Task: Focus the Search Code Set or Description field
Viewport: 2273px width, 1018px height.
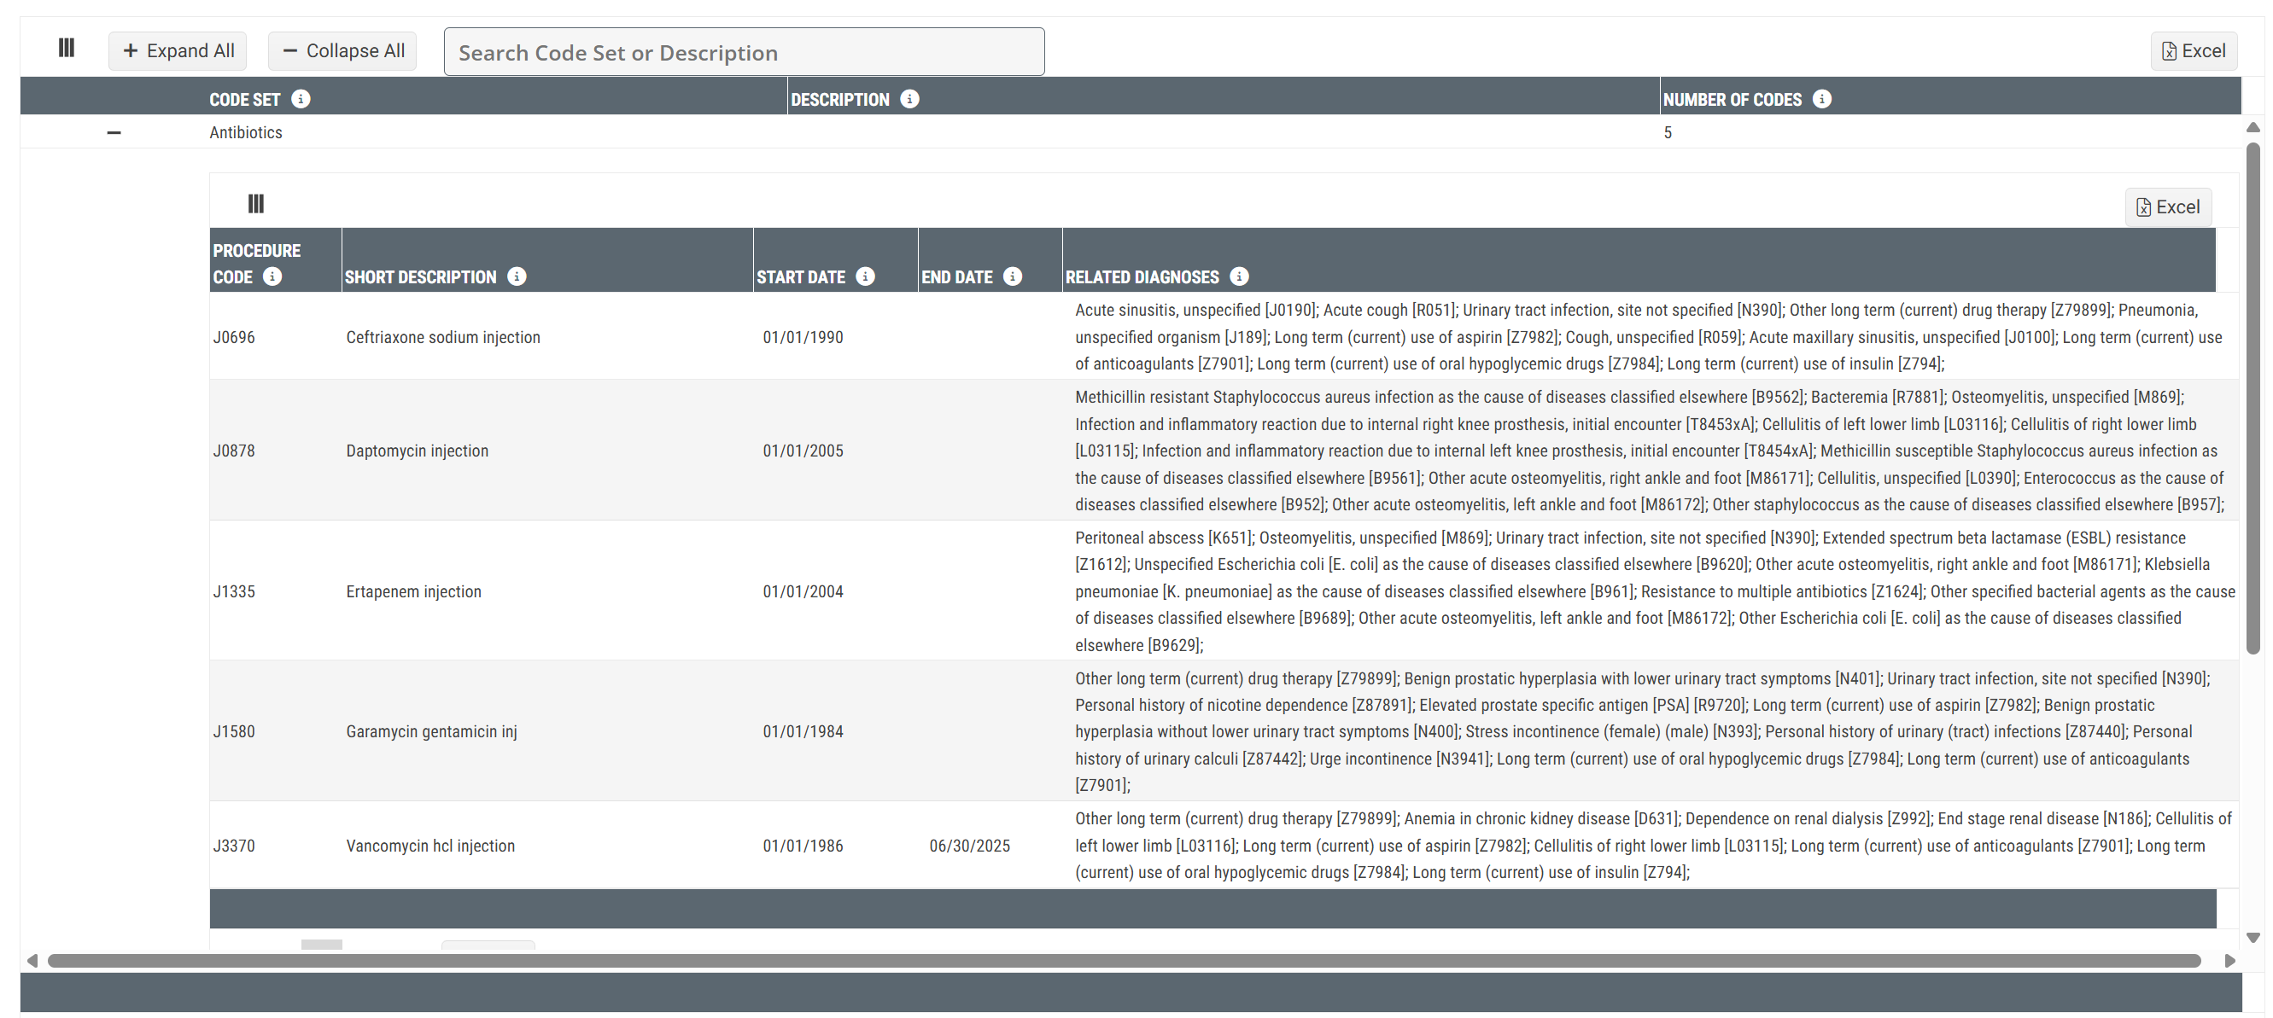Action: coord(744,52)
